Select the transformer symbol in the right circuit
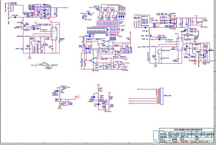 [154, 25]
